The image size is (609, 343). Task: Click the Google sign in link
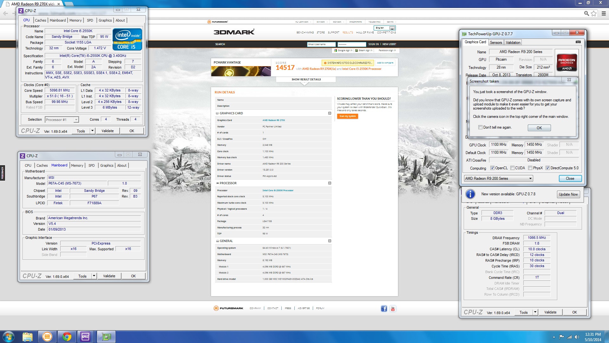pyautogui.click(x=343, y=50)
